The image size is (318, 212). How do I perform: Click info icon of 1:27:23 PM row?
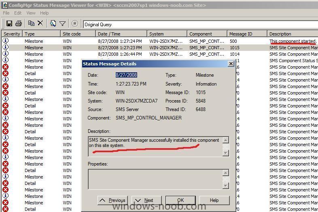click(6, 47)
